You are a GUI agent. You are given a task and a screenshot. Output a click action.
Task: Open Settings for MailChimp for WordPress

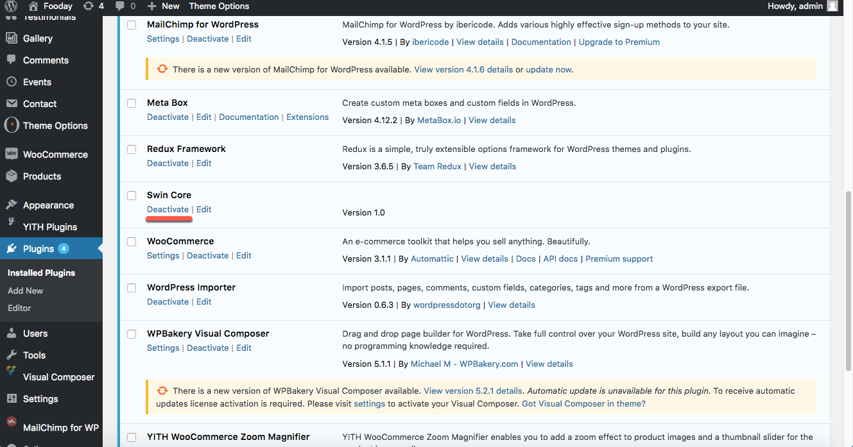(x=163, y=39)
